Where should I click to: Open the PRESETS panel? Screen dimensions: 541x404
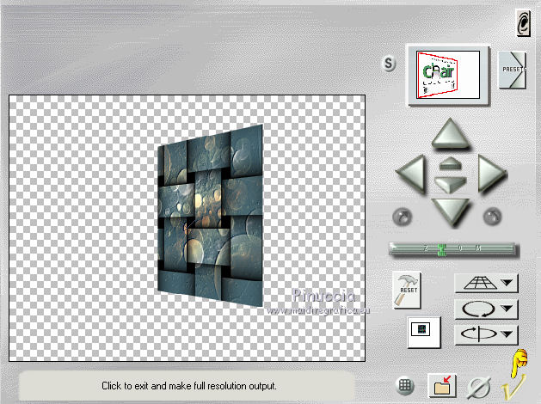[x=513, y=70]
